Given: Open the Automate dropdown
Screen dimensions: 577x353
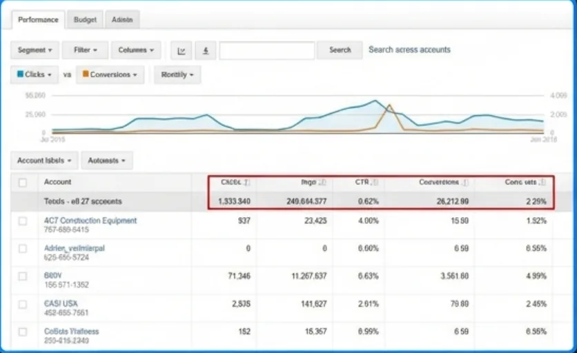Looking at the screenshot, I should coord(107,161).
